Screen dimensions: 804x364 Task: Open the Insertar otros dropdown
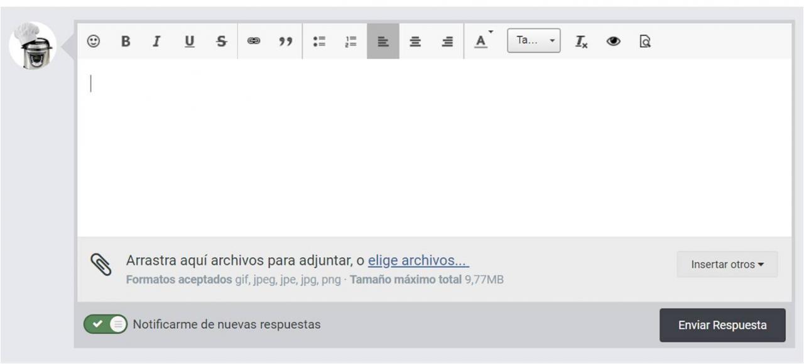click(x=727, y=265)
